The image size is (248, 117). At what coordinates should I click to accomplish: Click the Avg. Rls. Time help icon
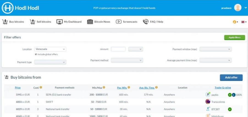click(x=156, y=87)
